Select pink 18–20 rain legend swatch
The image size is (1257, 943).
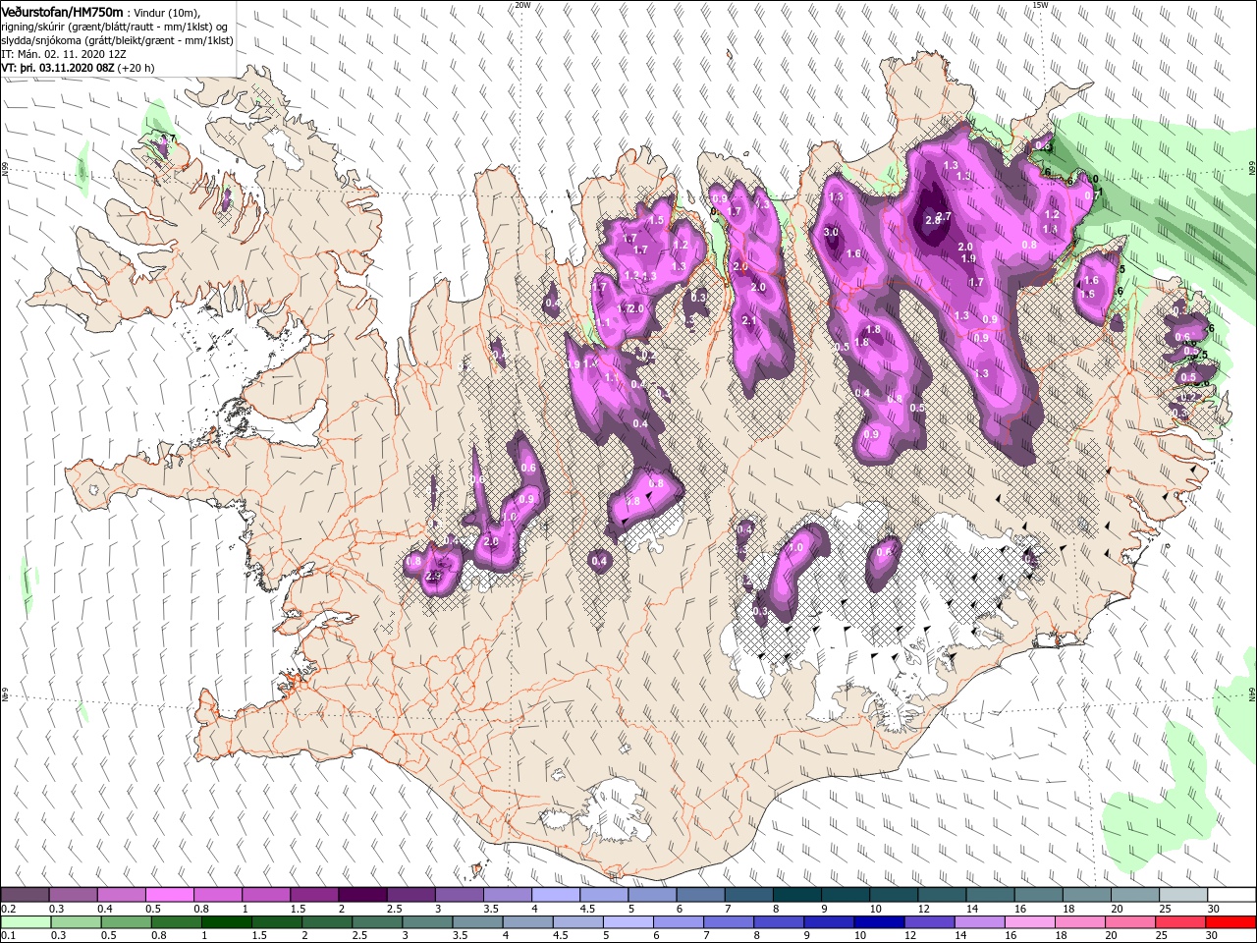[x=1080, y=922]
